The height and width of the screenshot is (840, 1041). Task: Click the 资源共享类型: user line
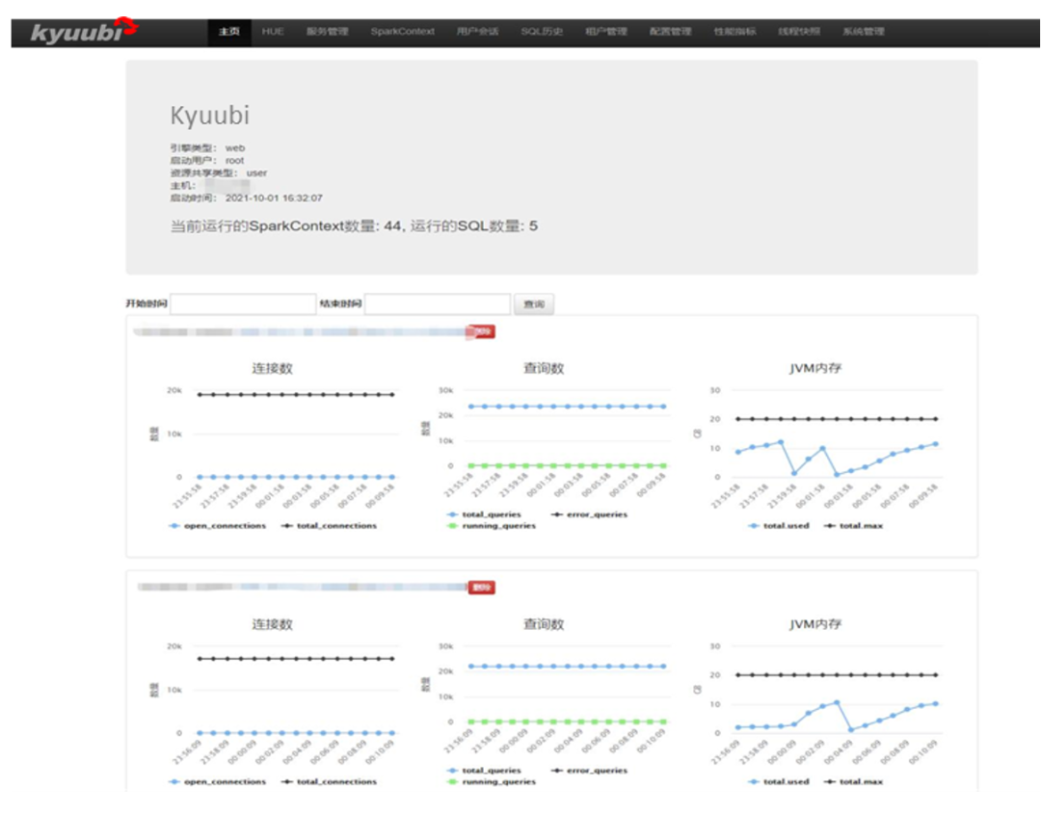[219, 172]
